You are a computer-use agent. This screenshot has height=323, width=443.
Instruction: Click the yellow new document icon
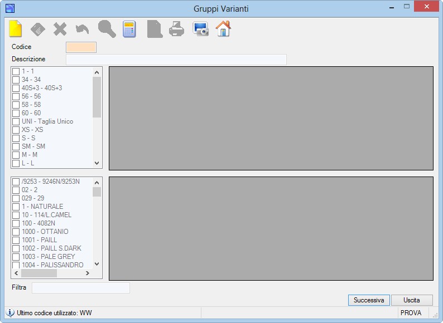(x=15, y=29)
